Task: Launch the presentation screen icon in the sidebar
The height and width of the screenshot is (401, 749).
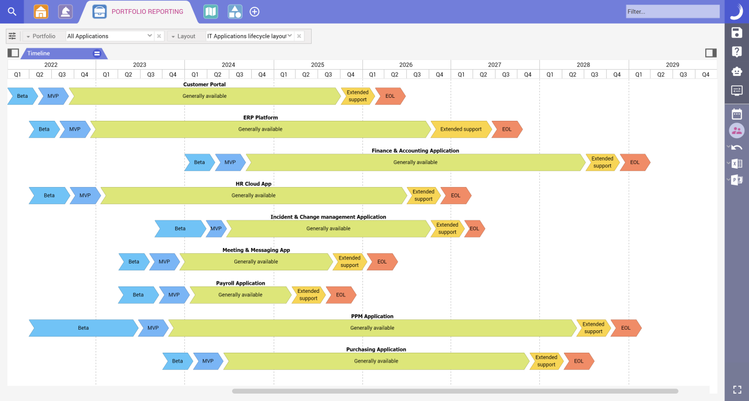Action: tap(736, 90)
